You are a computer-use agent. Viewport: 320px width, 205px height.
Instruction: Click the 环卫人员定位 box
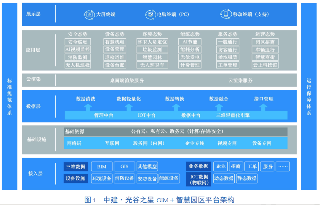coord(152,42)
